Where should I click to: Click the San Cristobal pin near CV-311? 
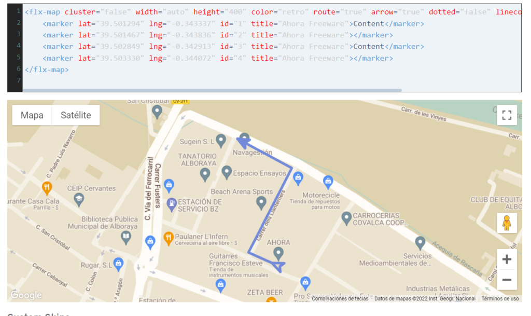click(157, 112)
